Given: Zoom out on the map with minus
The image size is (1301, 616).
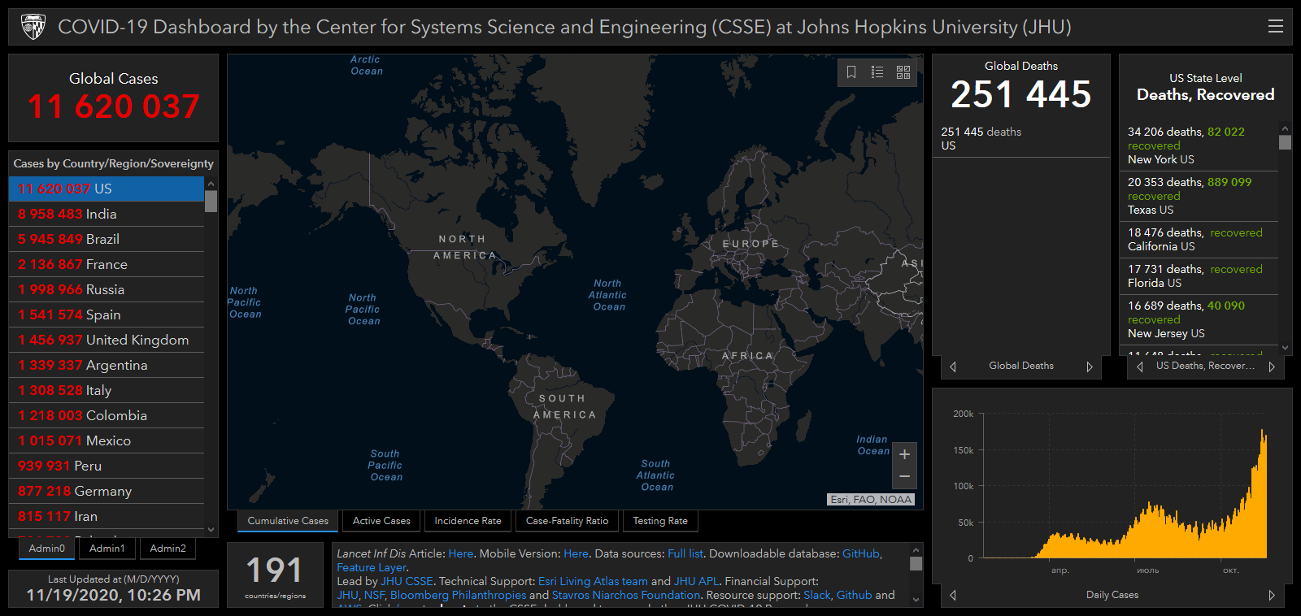Looking at the screenshot, I should [x=904, y=477].
